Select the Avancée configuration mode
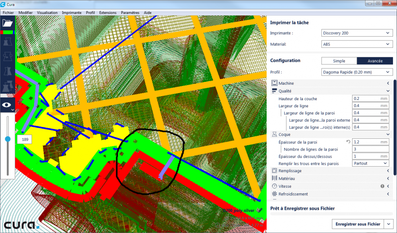The height and width of the screenshot is (233, 397). click(375, 61)
